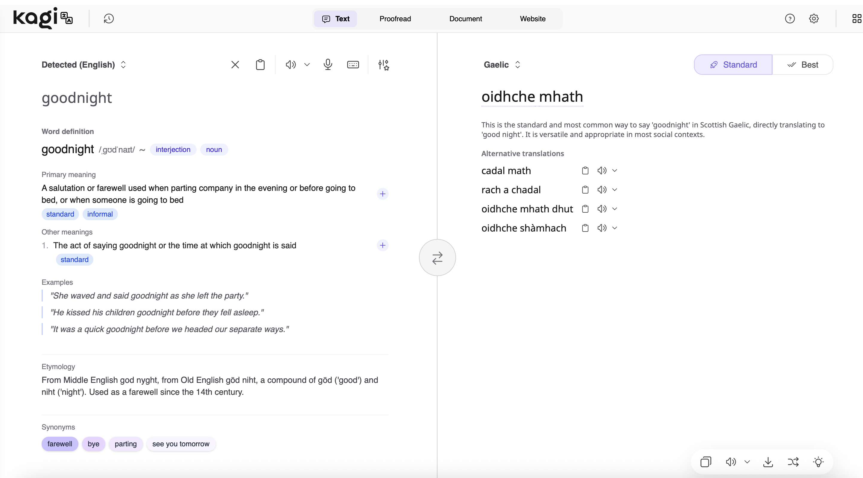This screenshot has height=478, width=863.
Task: Open the Gaelic target language dropdown
Action: [x=502, y=65]
